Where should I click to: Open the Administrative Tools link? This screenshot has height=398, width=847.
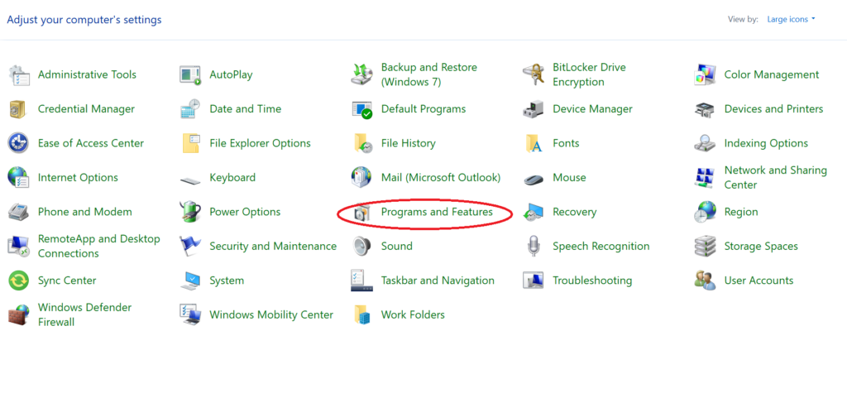[87, 74]
